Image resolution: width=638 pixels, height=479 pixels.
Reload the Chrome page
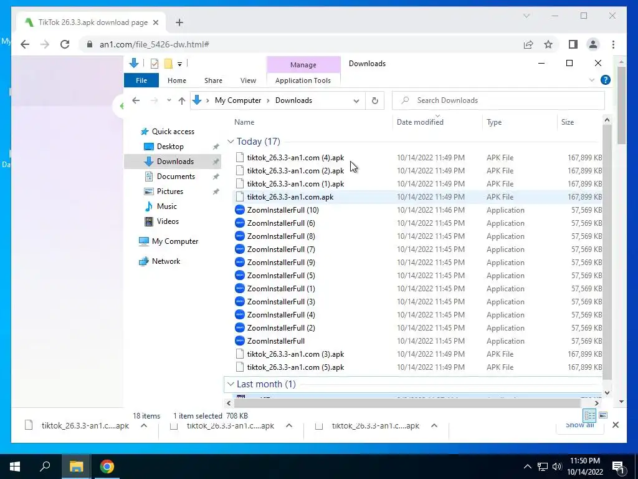pyautogui.click(x=65, y=44)
